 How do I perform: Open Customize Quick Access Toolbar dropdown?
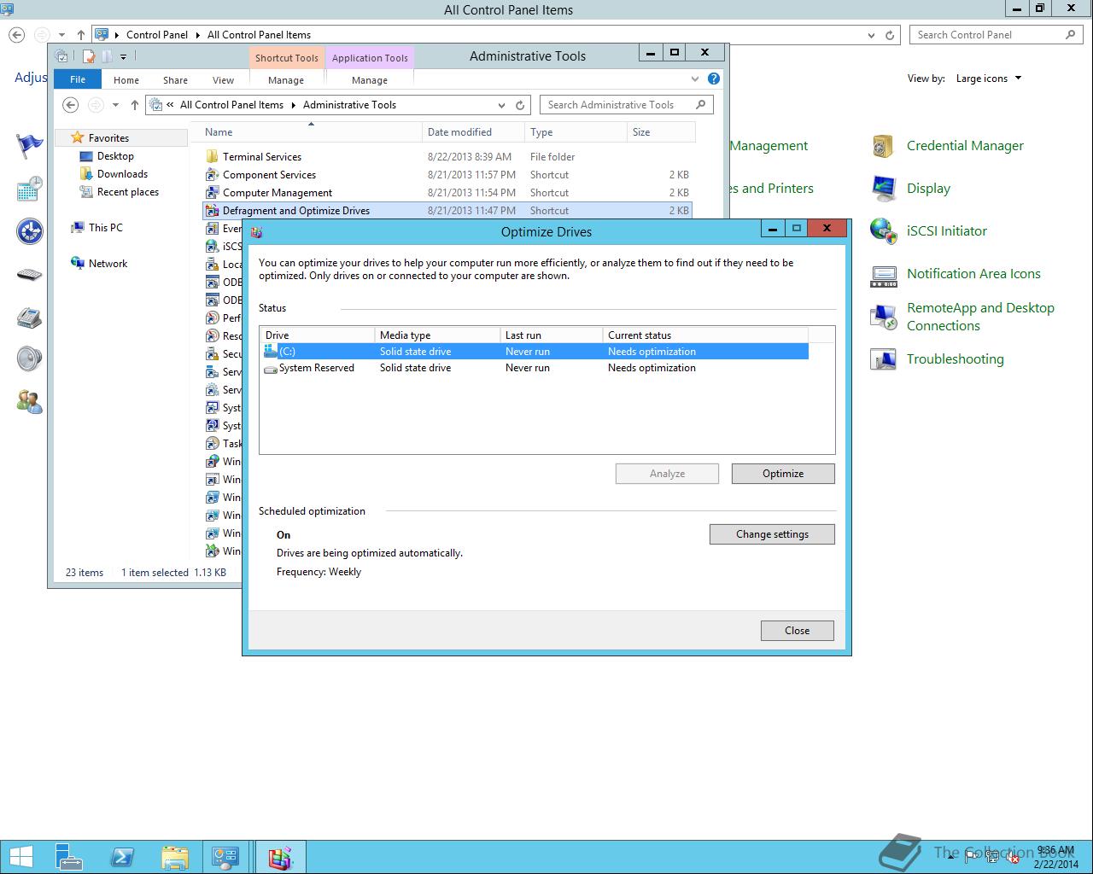[123, 57]
